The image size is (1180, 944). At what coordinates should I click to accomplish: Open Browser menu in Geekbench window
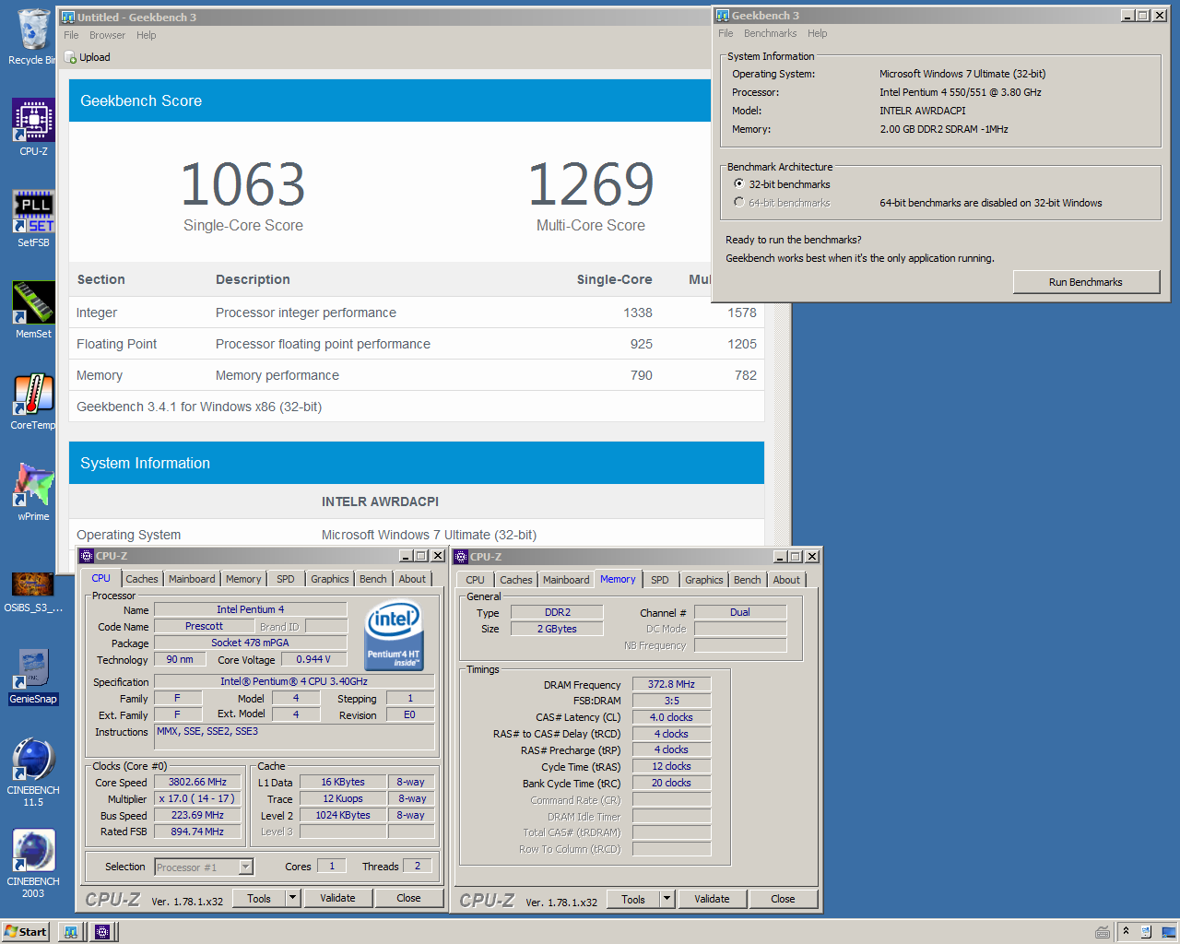click(x=107, y=35)
